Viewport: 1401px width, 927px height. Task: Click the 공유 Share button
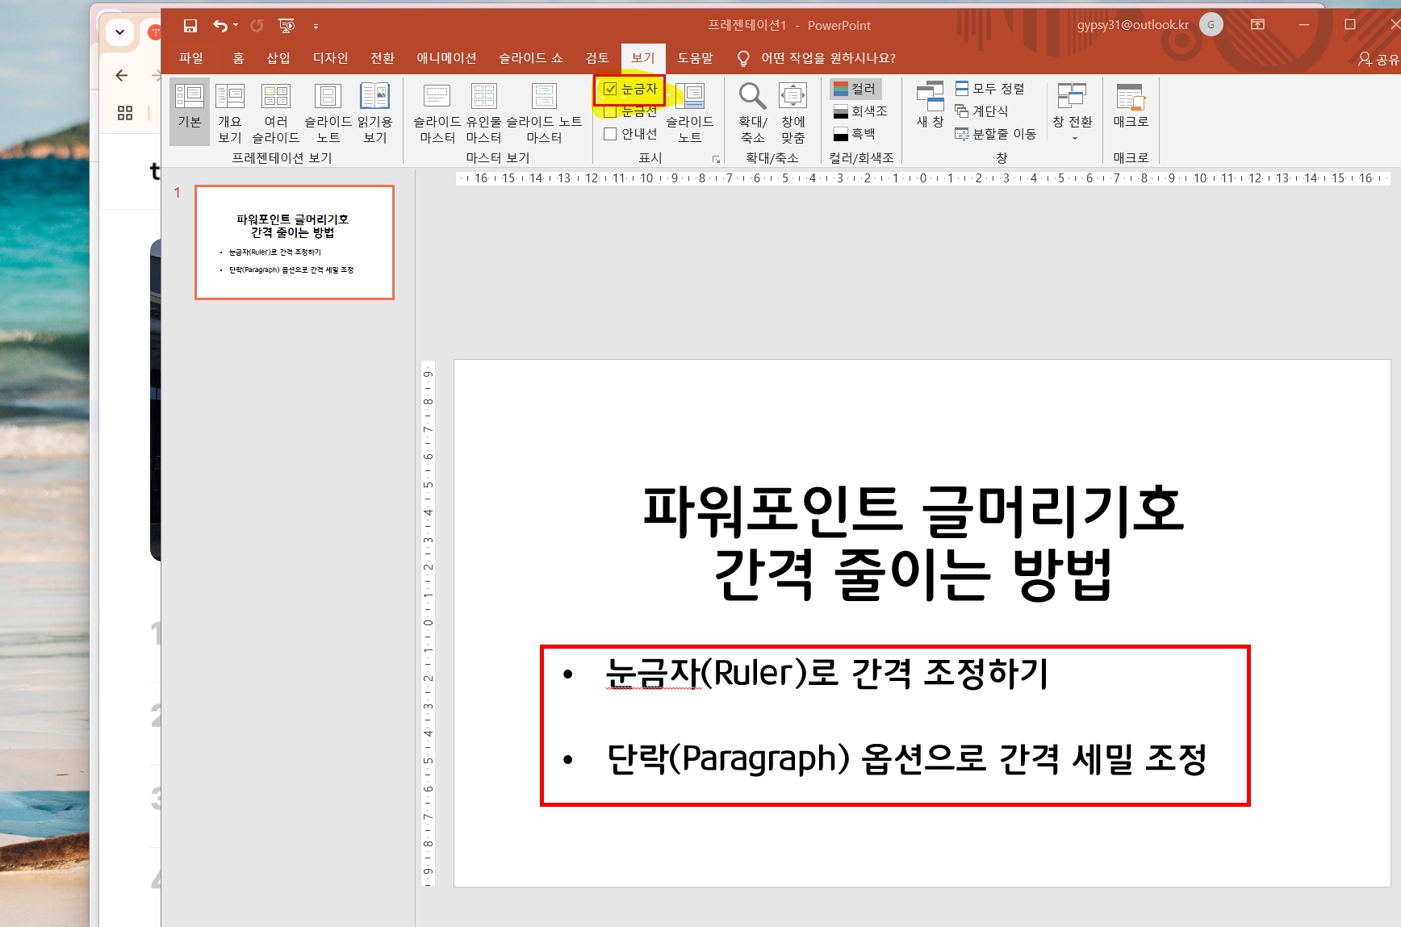tap(1378, 59)
